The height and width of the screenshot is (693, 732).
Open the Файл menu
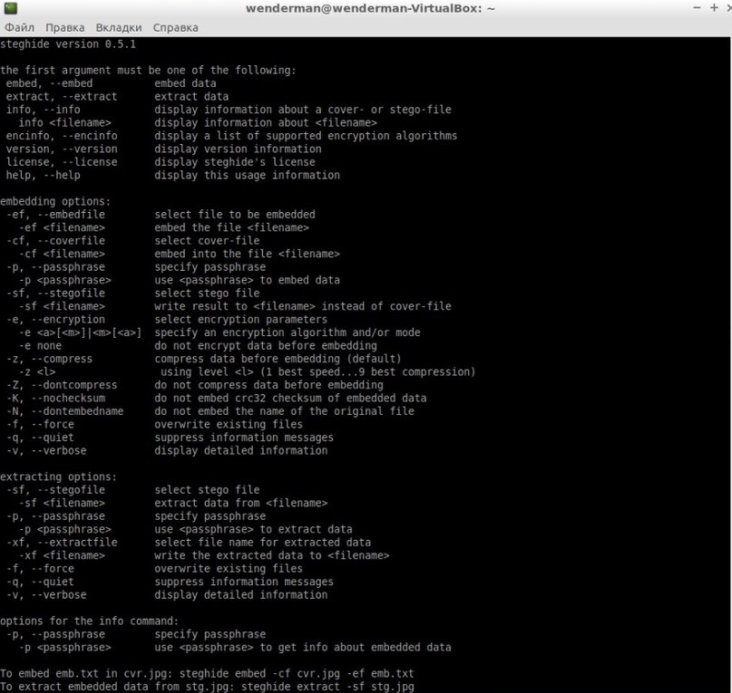(19, 28)
